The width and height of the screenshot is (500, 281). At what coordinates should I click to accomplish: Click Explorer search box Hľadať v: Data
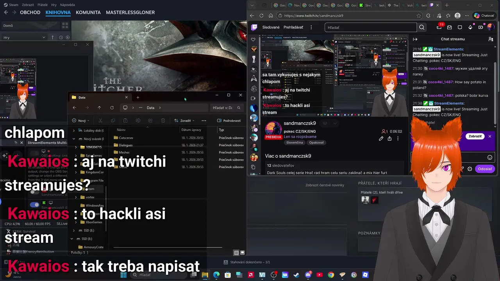click(227, 108)
